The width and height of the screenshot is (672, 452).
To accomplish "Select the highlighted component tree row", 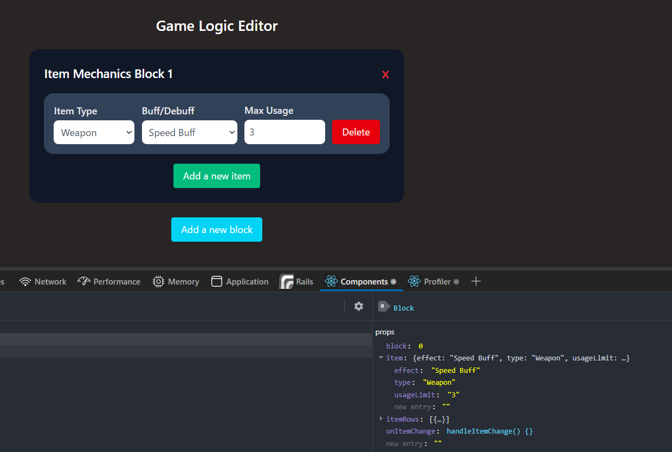I will pos(185,339).
